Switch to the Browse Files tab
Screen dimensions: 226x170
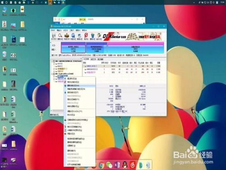point(93,59)
